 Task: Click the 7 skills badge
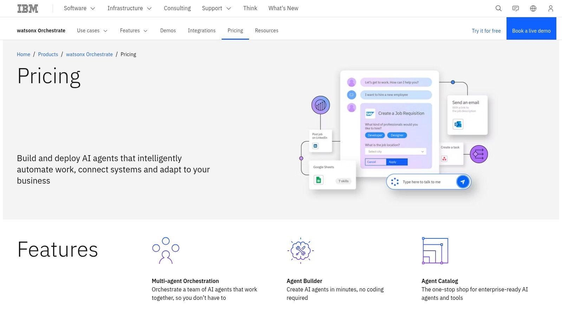click(x=343, y=181)
